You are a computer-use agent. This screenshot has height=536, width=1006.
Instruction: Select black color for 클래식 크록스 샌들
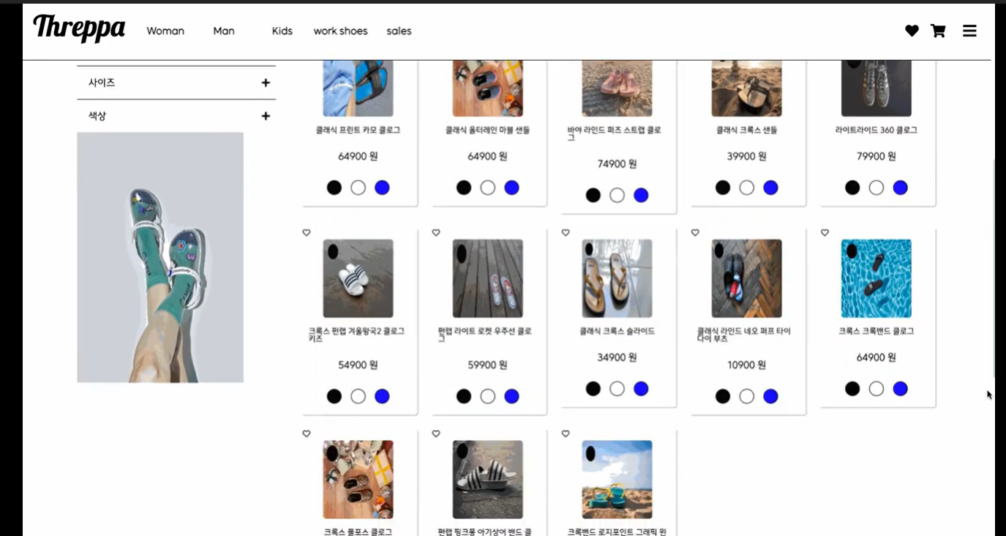tap(723, 187)
